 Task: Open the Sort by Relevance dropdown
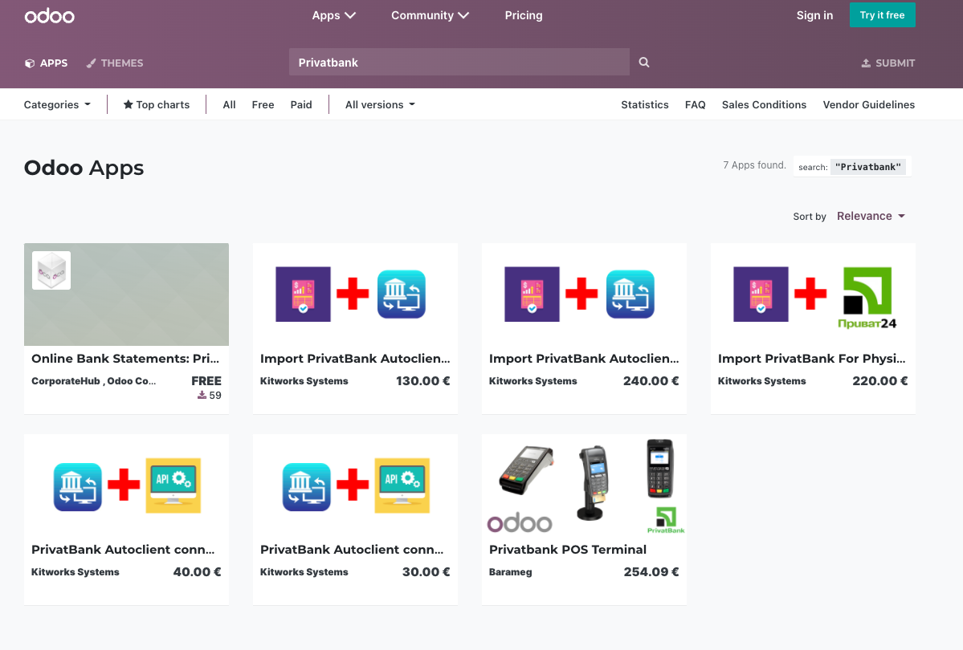pyautogui.click(x=871, y=216)
